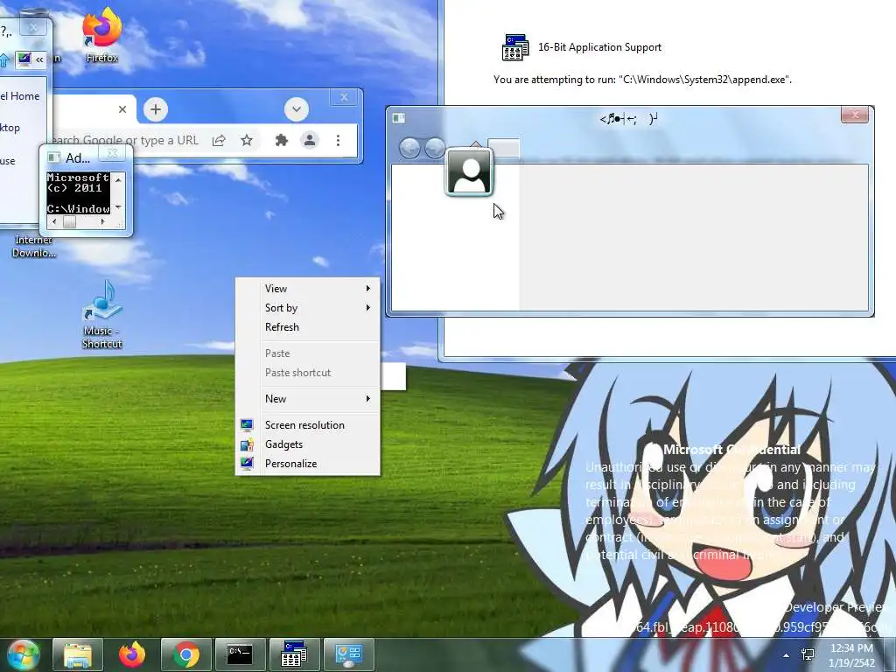This screenshot has height=672, width=896.
Task: Open File Explorer from the taskbar
Action: coord(78,654)
